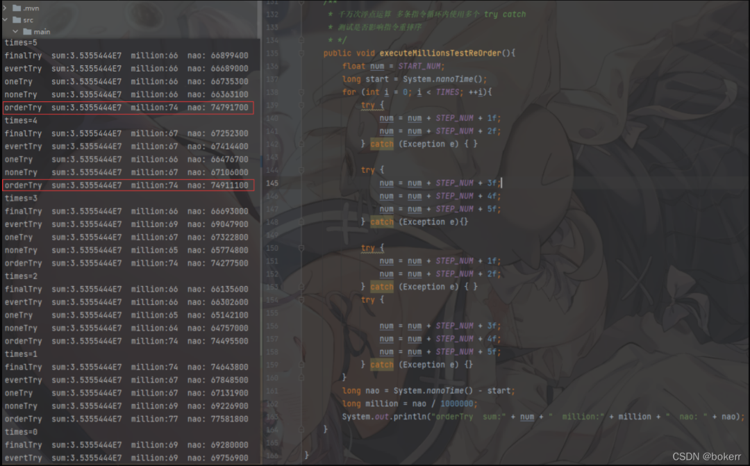Fold the try block at line 150 gutter
This screenshot has height=466, width=750.
pyautogui.click(x=301, y=248)
